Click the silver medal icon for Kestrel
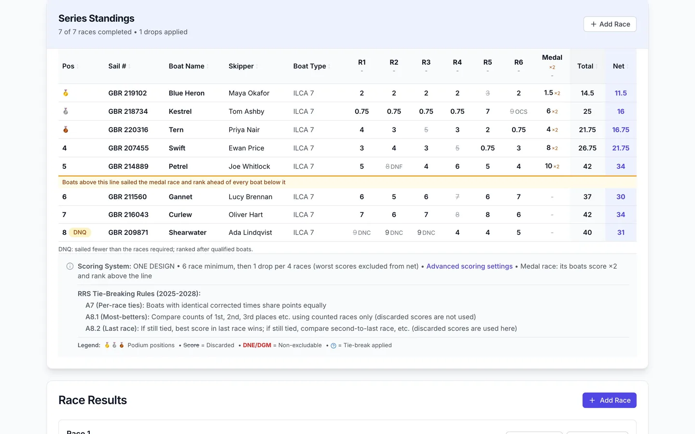Image resolution: width=695 pixels, height=434 pixels. [x=66, y=111]
